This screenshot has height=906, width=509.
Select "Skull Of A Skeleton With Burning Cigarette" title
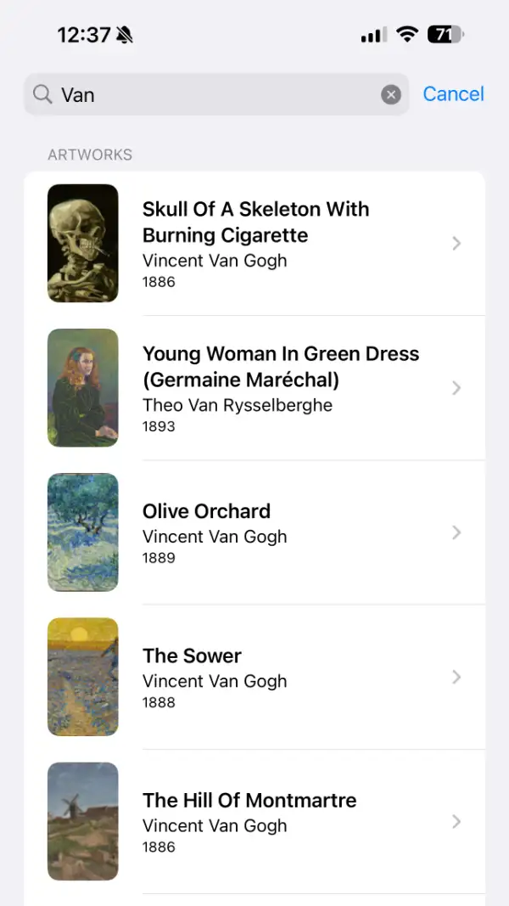[255, 222]
